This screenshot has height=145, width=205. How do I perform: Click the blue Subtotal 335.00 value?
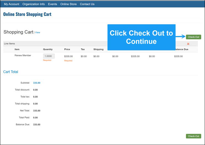coord(37,83)
